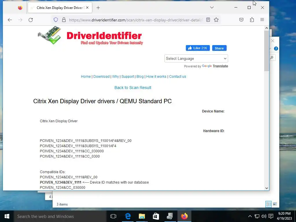Click the hardware ID ending REV_00 with SUBSYS
Image resolution: width=296 pixels, height=222 pixels.
(86, 141)
